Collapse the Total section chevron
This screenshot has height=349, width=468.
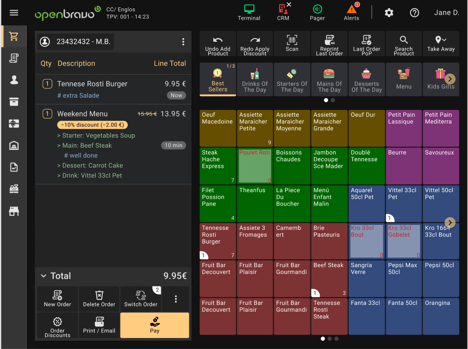click(x=44, y=276)
